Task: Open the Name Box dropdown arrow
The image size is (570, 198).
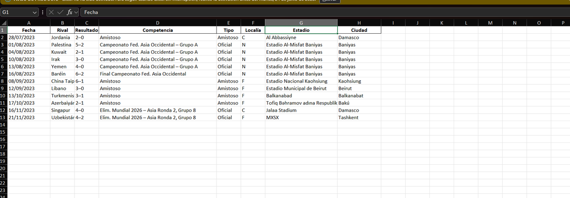Action: click(35, 12)
